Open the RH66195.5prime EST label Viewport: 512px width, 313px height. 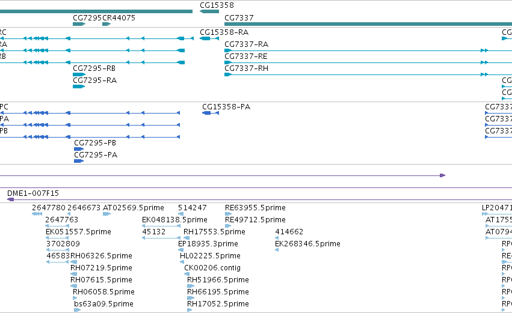[x=218, y=292]
